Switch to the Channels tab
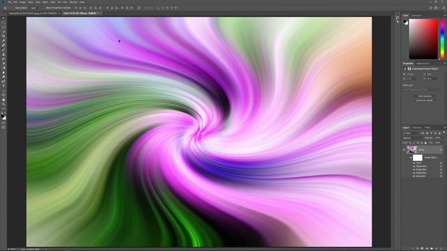This screenshot has width=447, height=251. [417, 128]
